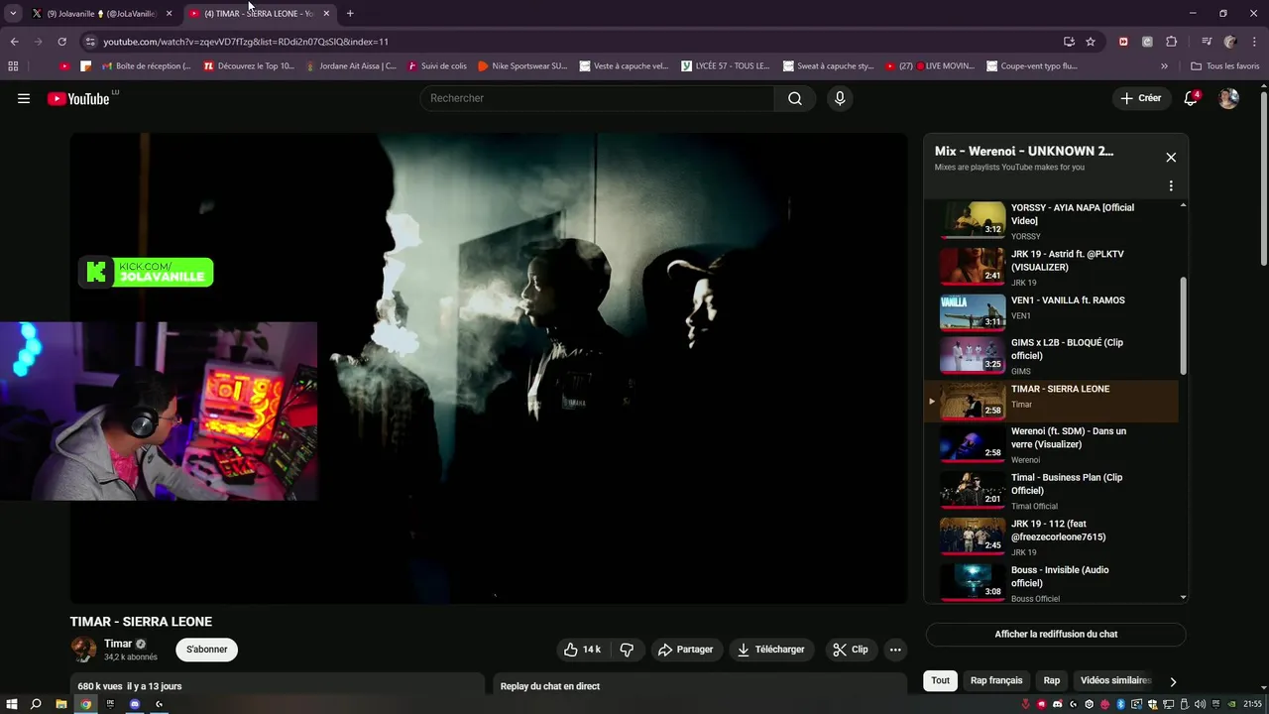Open the account avatar menu

[x=1228, y=98]
